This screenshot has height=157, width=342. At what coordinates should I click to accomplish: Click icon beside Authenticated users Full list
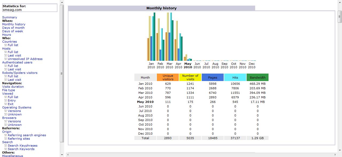click(x=5, y=66)
